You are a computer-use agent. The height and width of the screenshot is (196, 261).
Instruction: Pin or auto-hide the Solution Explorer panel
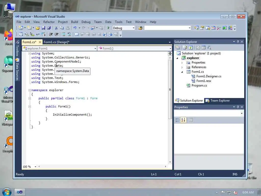[238, 42]
